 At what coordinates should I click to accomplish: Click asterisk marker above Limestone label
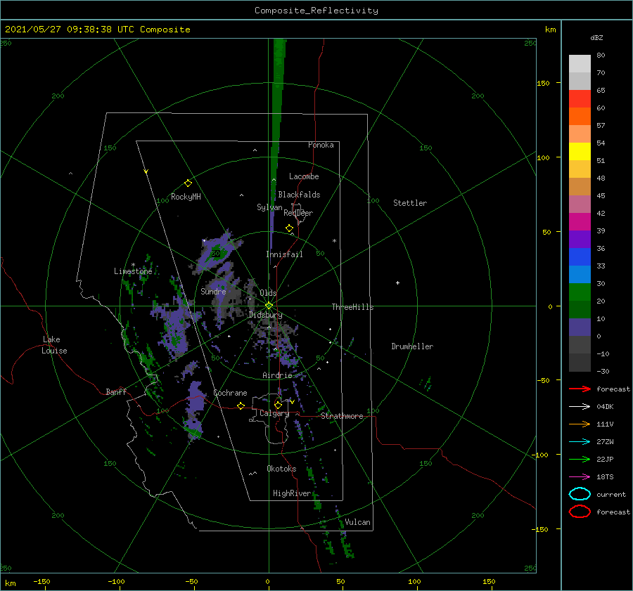click(133, 265)
